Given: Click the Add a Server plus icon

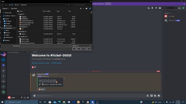Looking at the screenshot, I should [3, 87].
